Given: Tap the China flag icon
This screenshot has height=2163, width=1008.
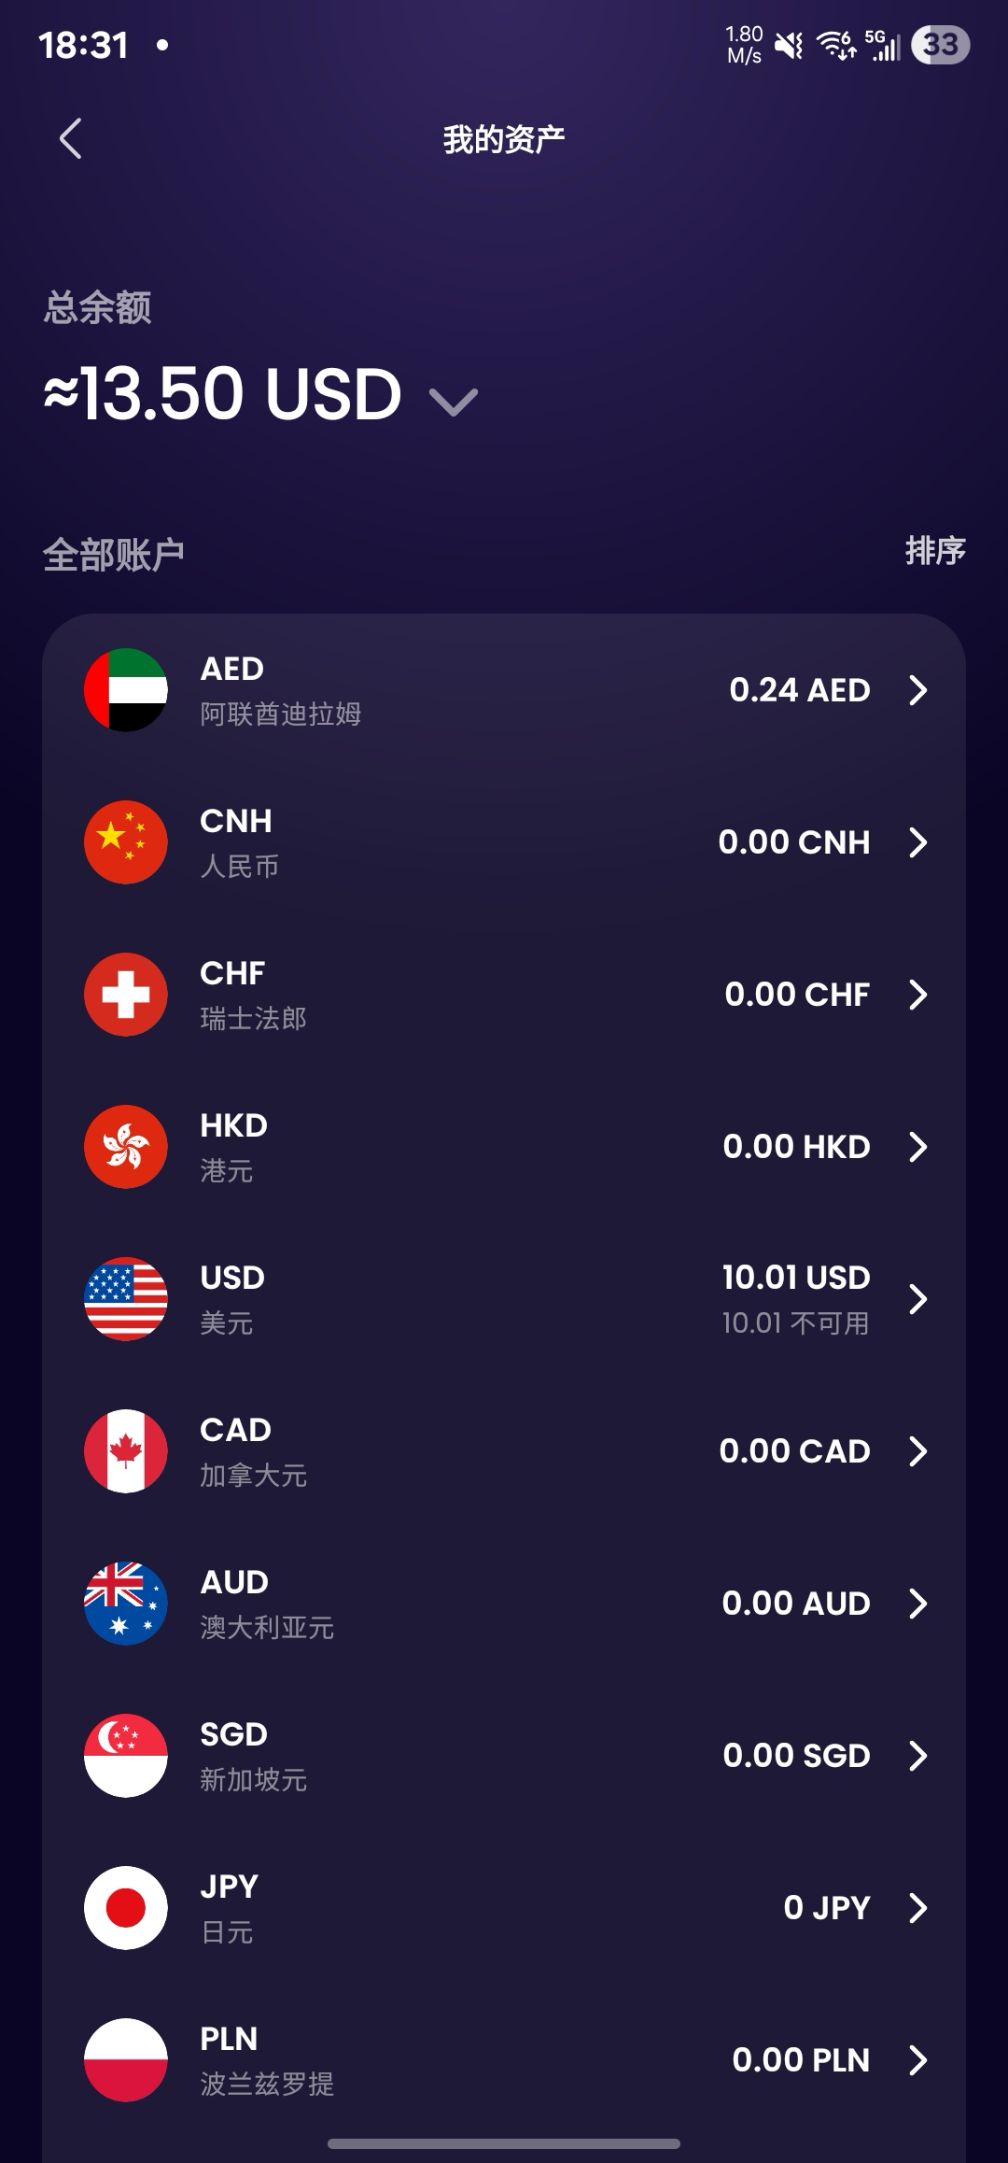Looking at the screenshot, I should (126, 842).
